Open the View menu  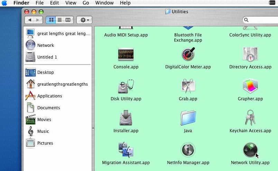coord(71,3)
